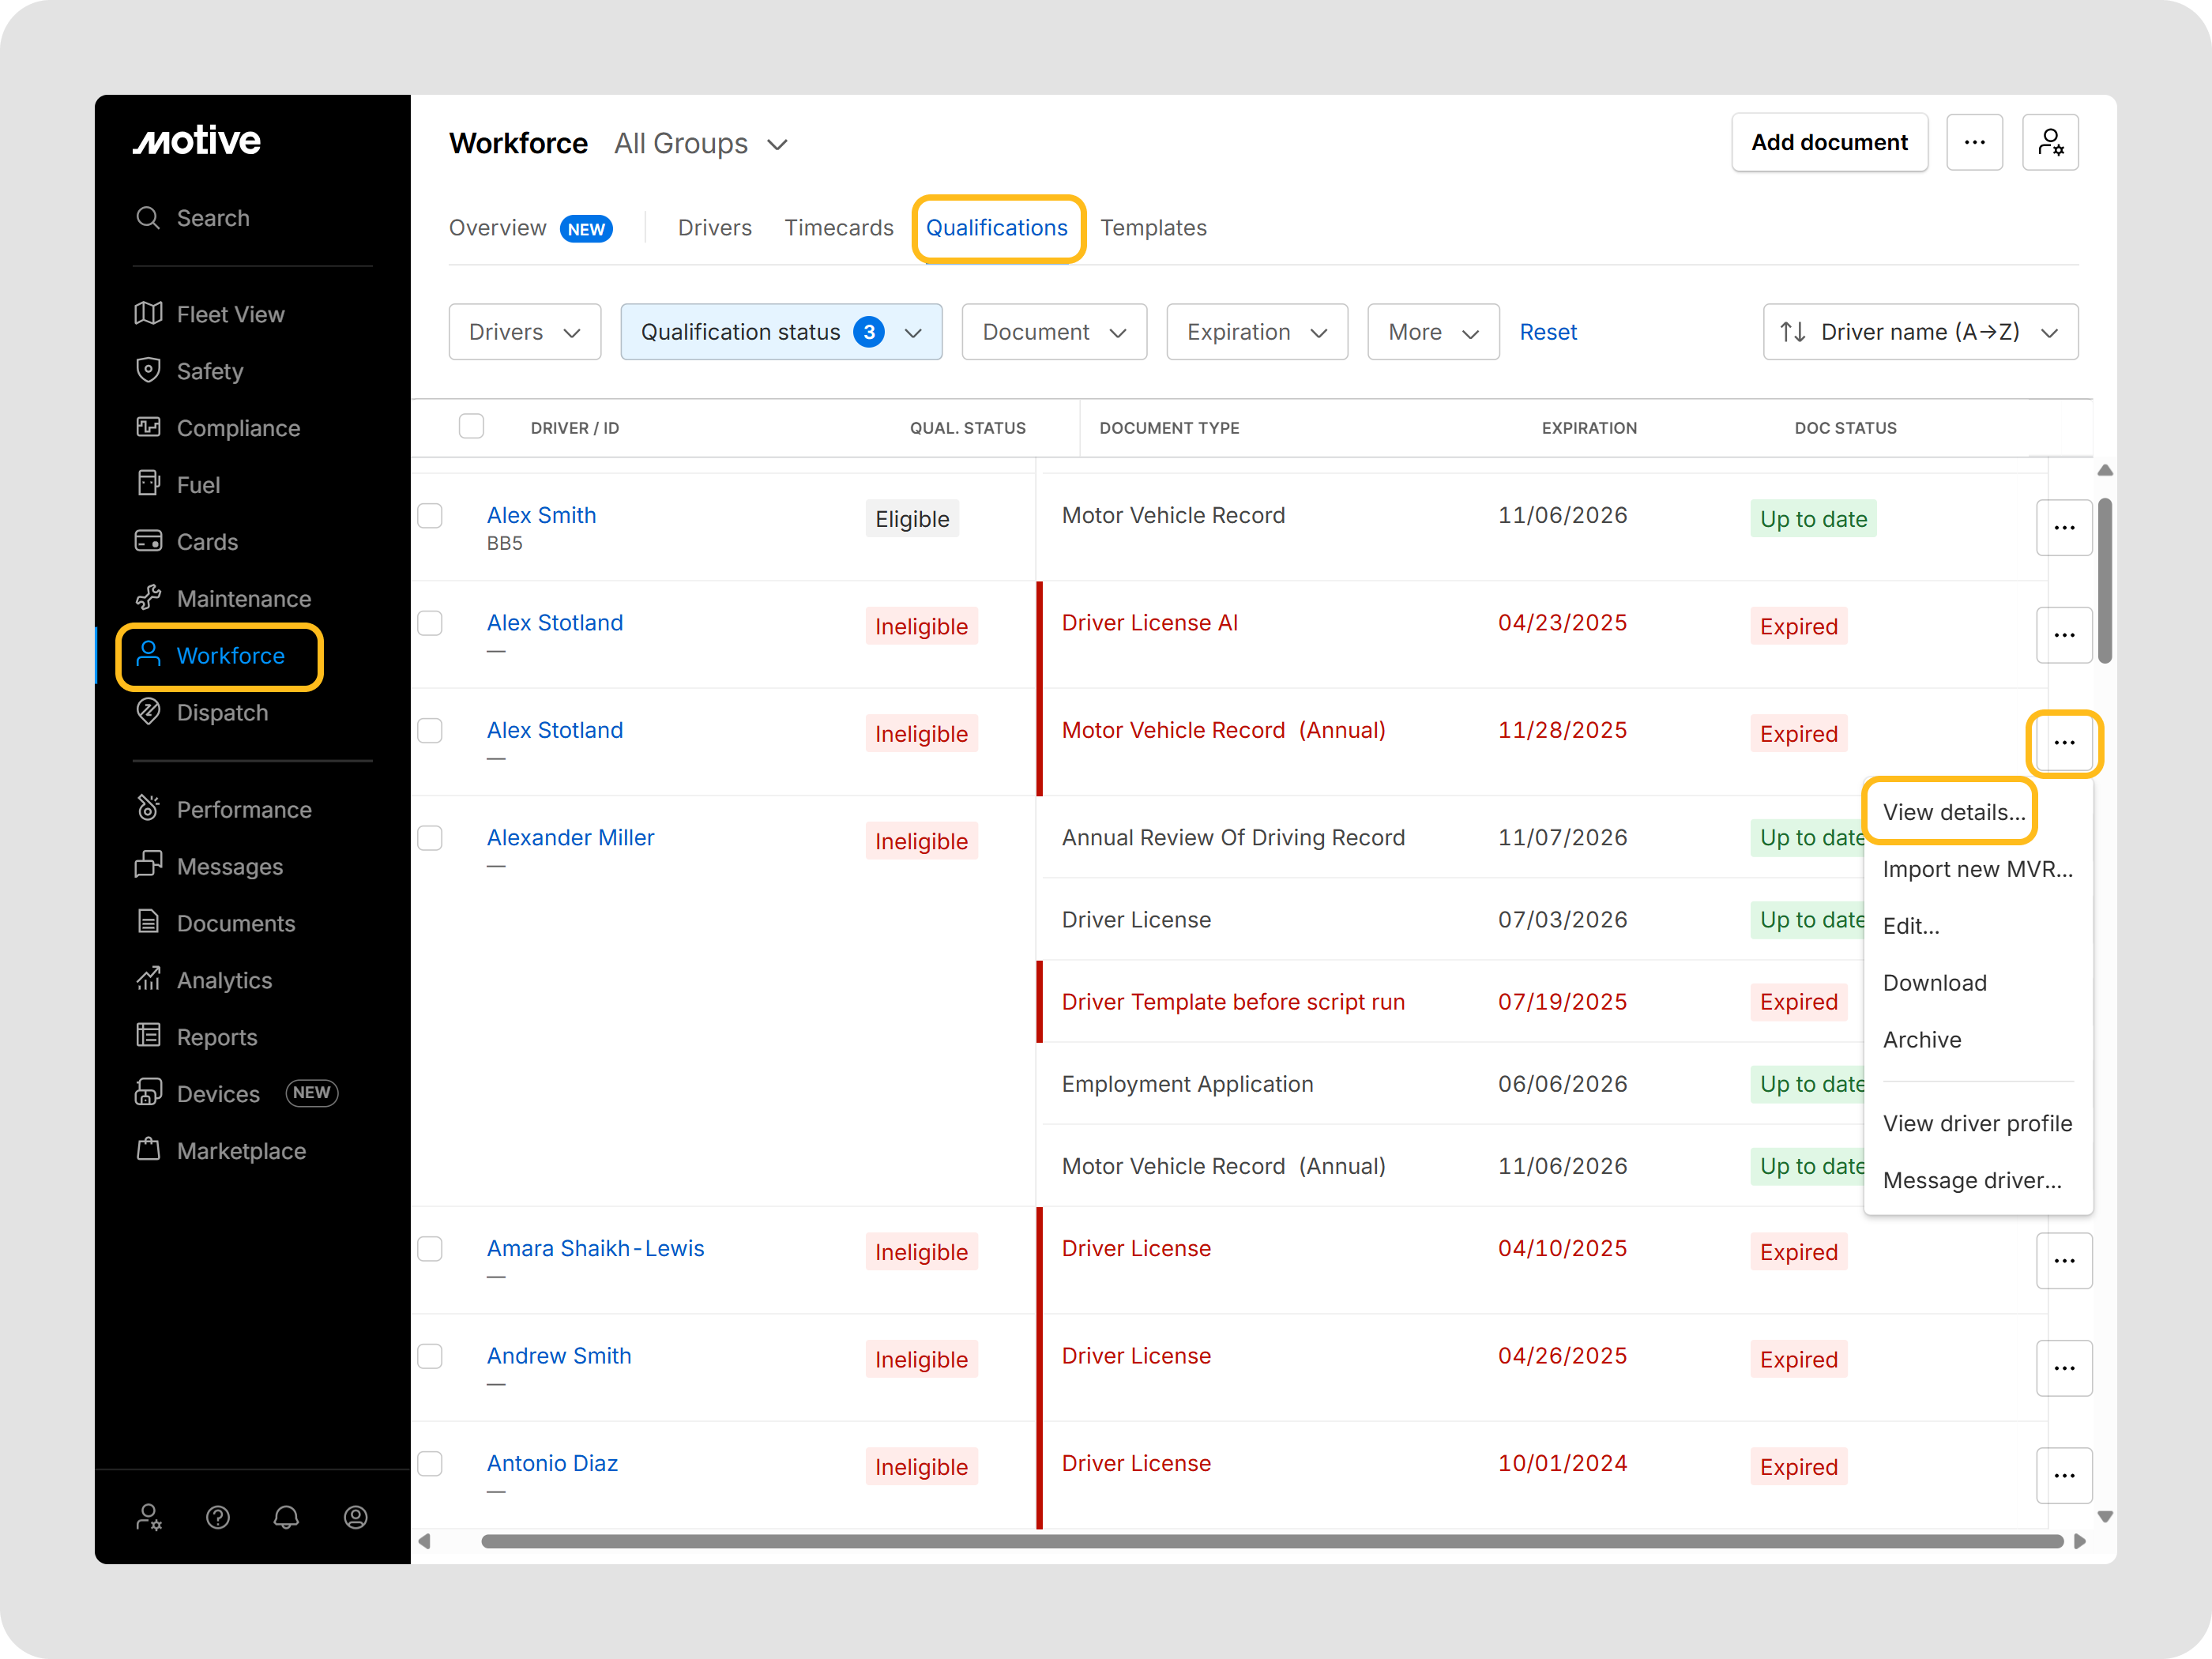Switch to the Timecards tab
This screenshot has width=2212, height=1659.
(838, 228)
